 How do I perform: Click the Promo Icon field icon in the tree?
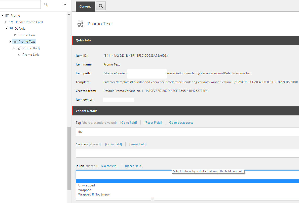coord(15,35)
